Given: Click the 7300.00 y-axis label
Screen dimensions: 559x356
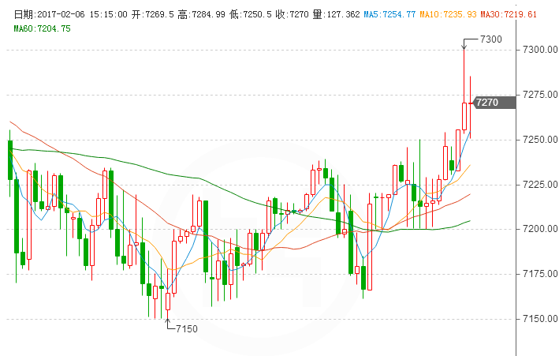Looking at the screenshot, I should pyautogui.click(x=540, y=50).
